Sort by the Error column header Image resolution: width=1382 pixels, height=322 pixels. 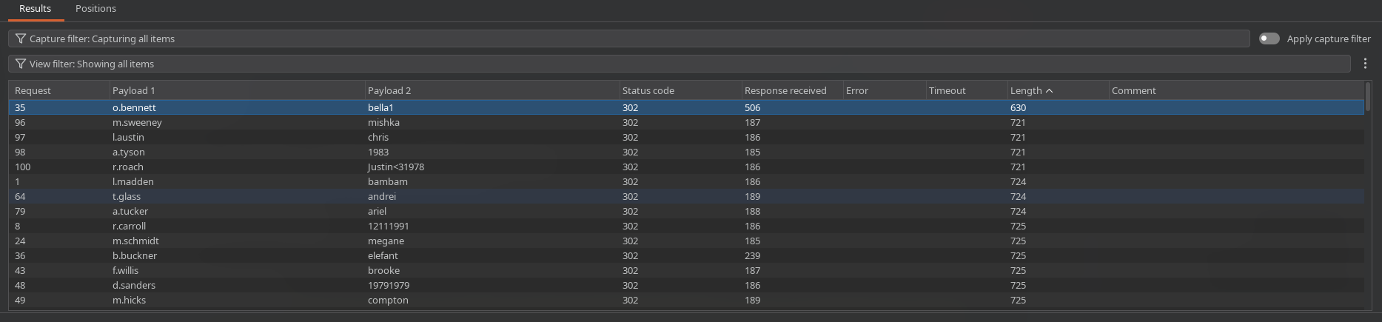884,90
